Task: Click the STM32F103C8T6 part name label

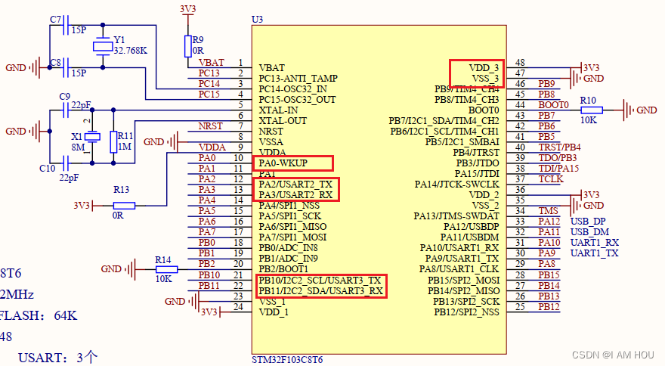Action: (x=287, y=360)
